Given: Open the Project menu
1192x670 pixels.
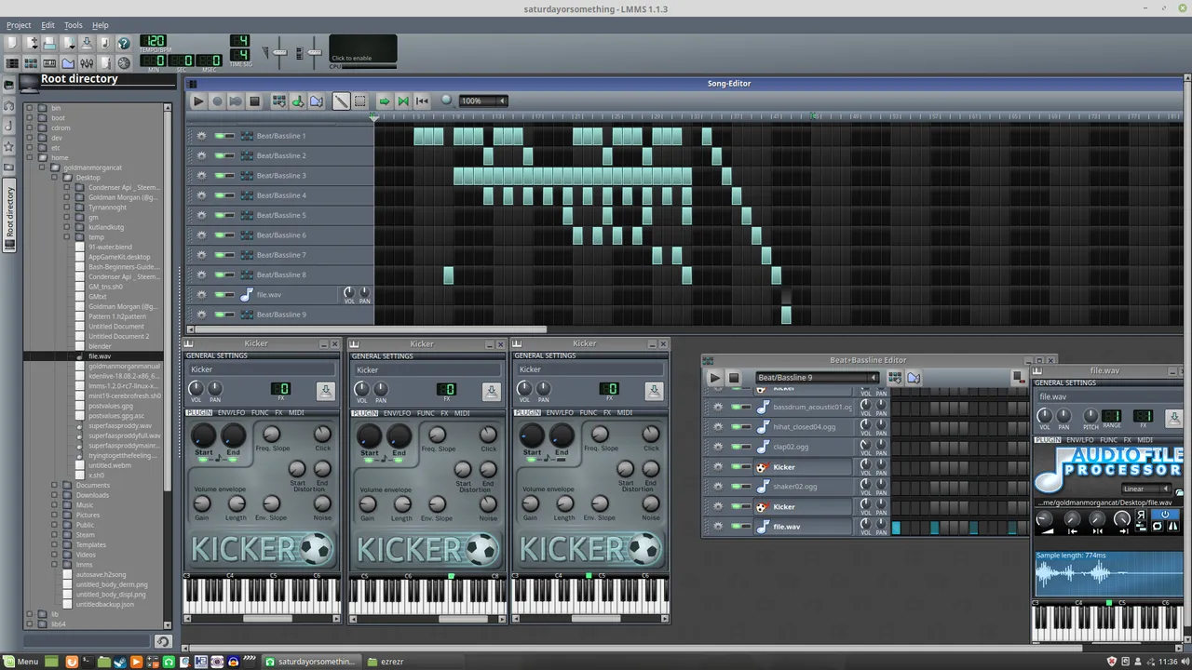Looking at the screenshot, I should [x=19, y=25].
